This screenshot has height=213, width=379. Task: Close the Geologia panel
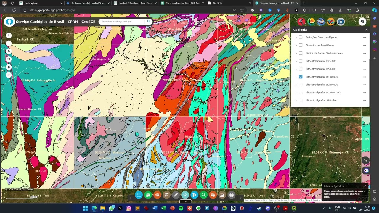(x=366, y=30)
